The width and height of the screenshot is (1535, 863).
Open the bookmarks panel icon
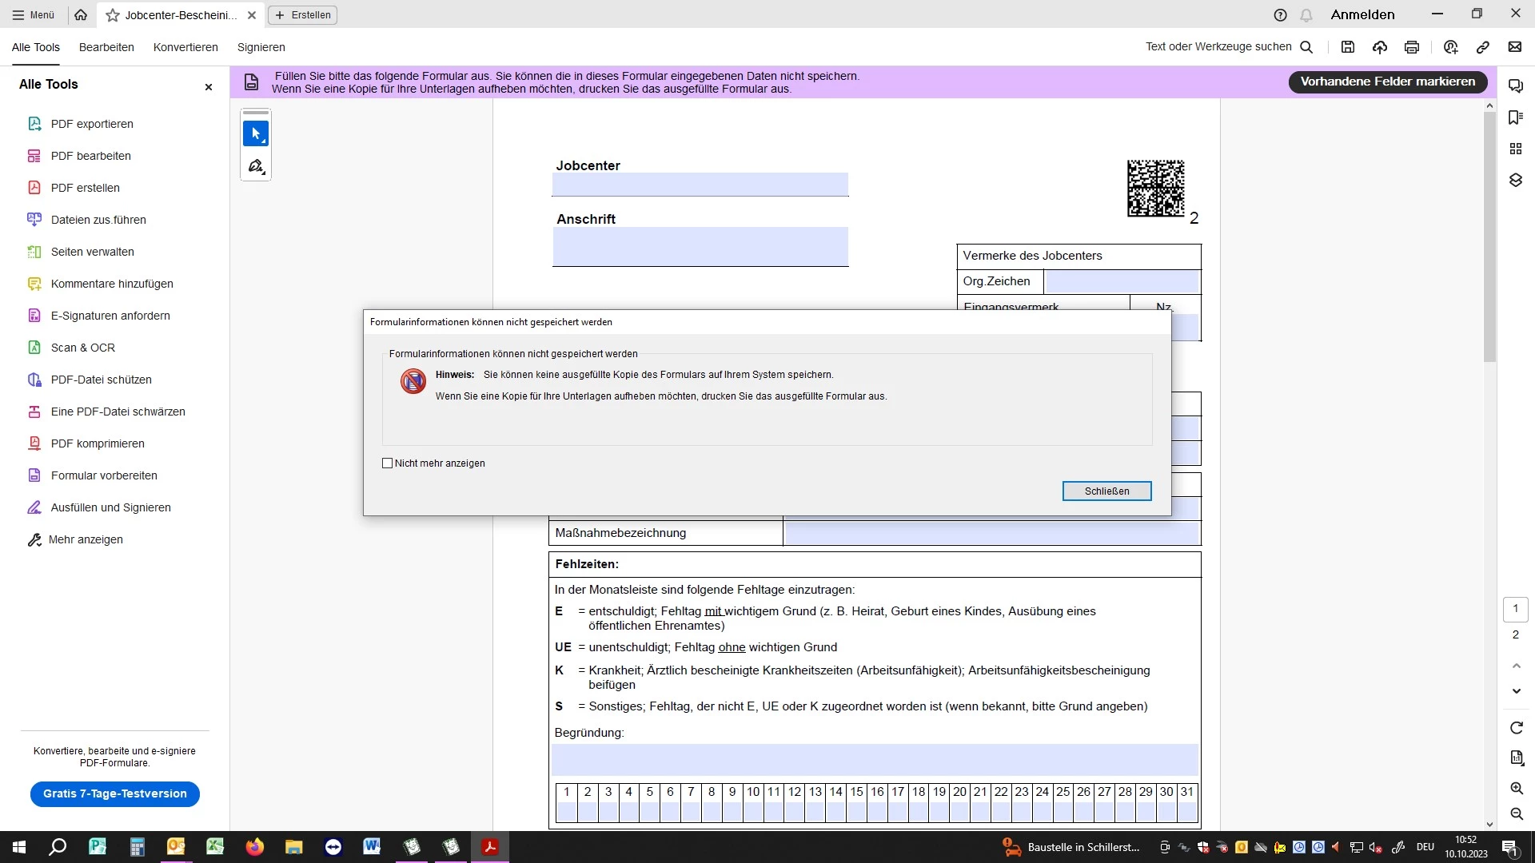coord(1516,117)
